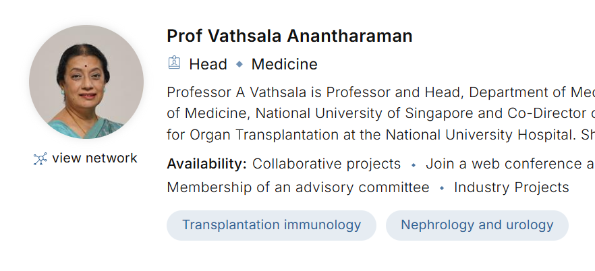The image size is (595, 271).
Task: Click the bio line starting for Organ Transplantation
Action: (x=381, y=135)
